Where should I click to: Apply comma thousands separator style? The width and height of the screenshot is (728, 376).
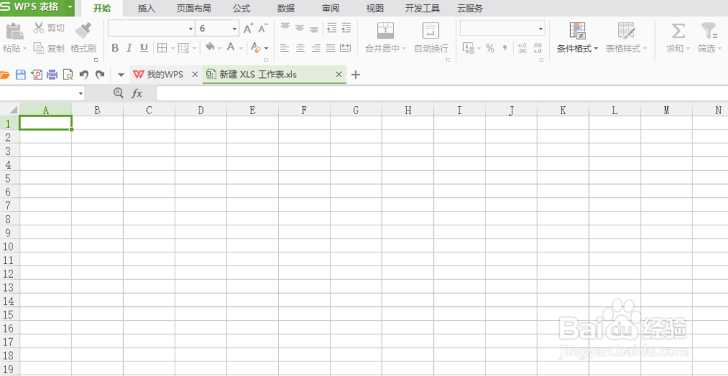[x=505, y=48]
